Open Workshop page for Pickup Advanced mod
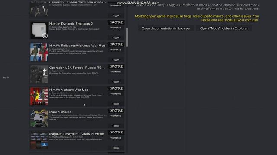This screenshot has width=277, height=155. point(116,6)
